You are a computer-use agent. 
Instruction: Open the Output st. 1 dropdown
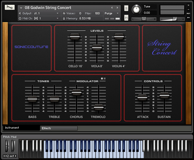click(x=39, y=13)
